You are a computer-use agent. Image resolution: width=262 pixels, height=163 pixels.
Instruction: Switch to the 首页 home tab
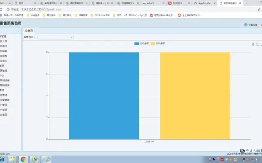[29, 31]
